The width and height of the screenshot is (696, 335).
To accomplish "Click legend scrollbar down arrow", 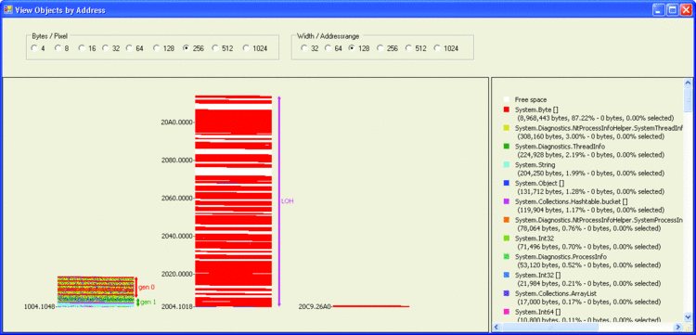I will click(x=688, y=316).
